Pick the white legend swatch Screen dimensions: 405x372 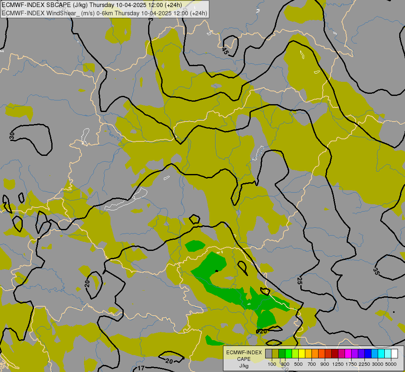(x=394, y=354)
